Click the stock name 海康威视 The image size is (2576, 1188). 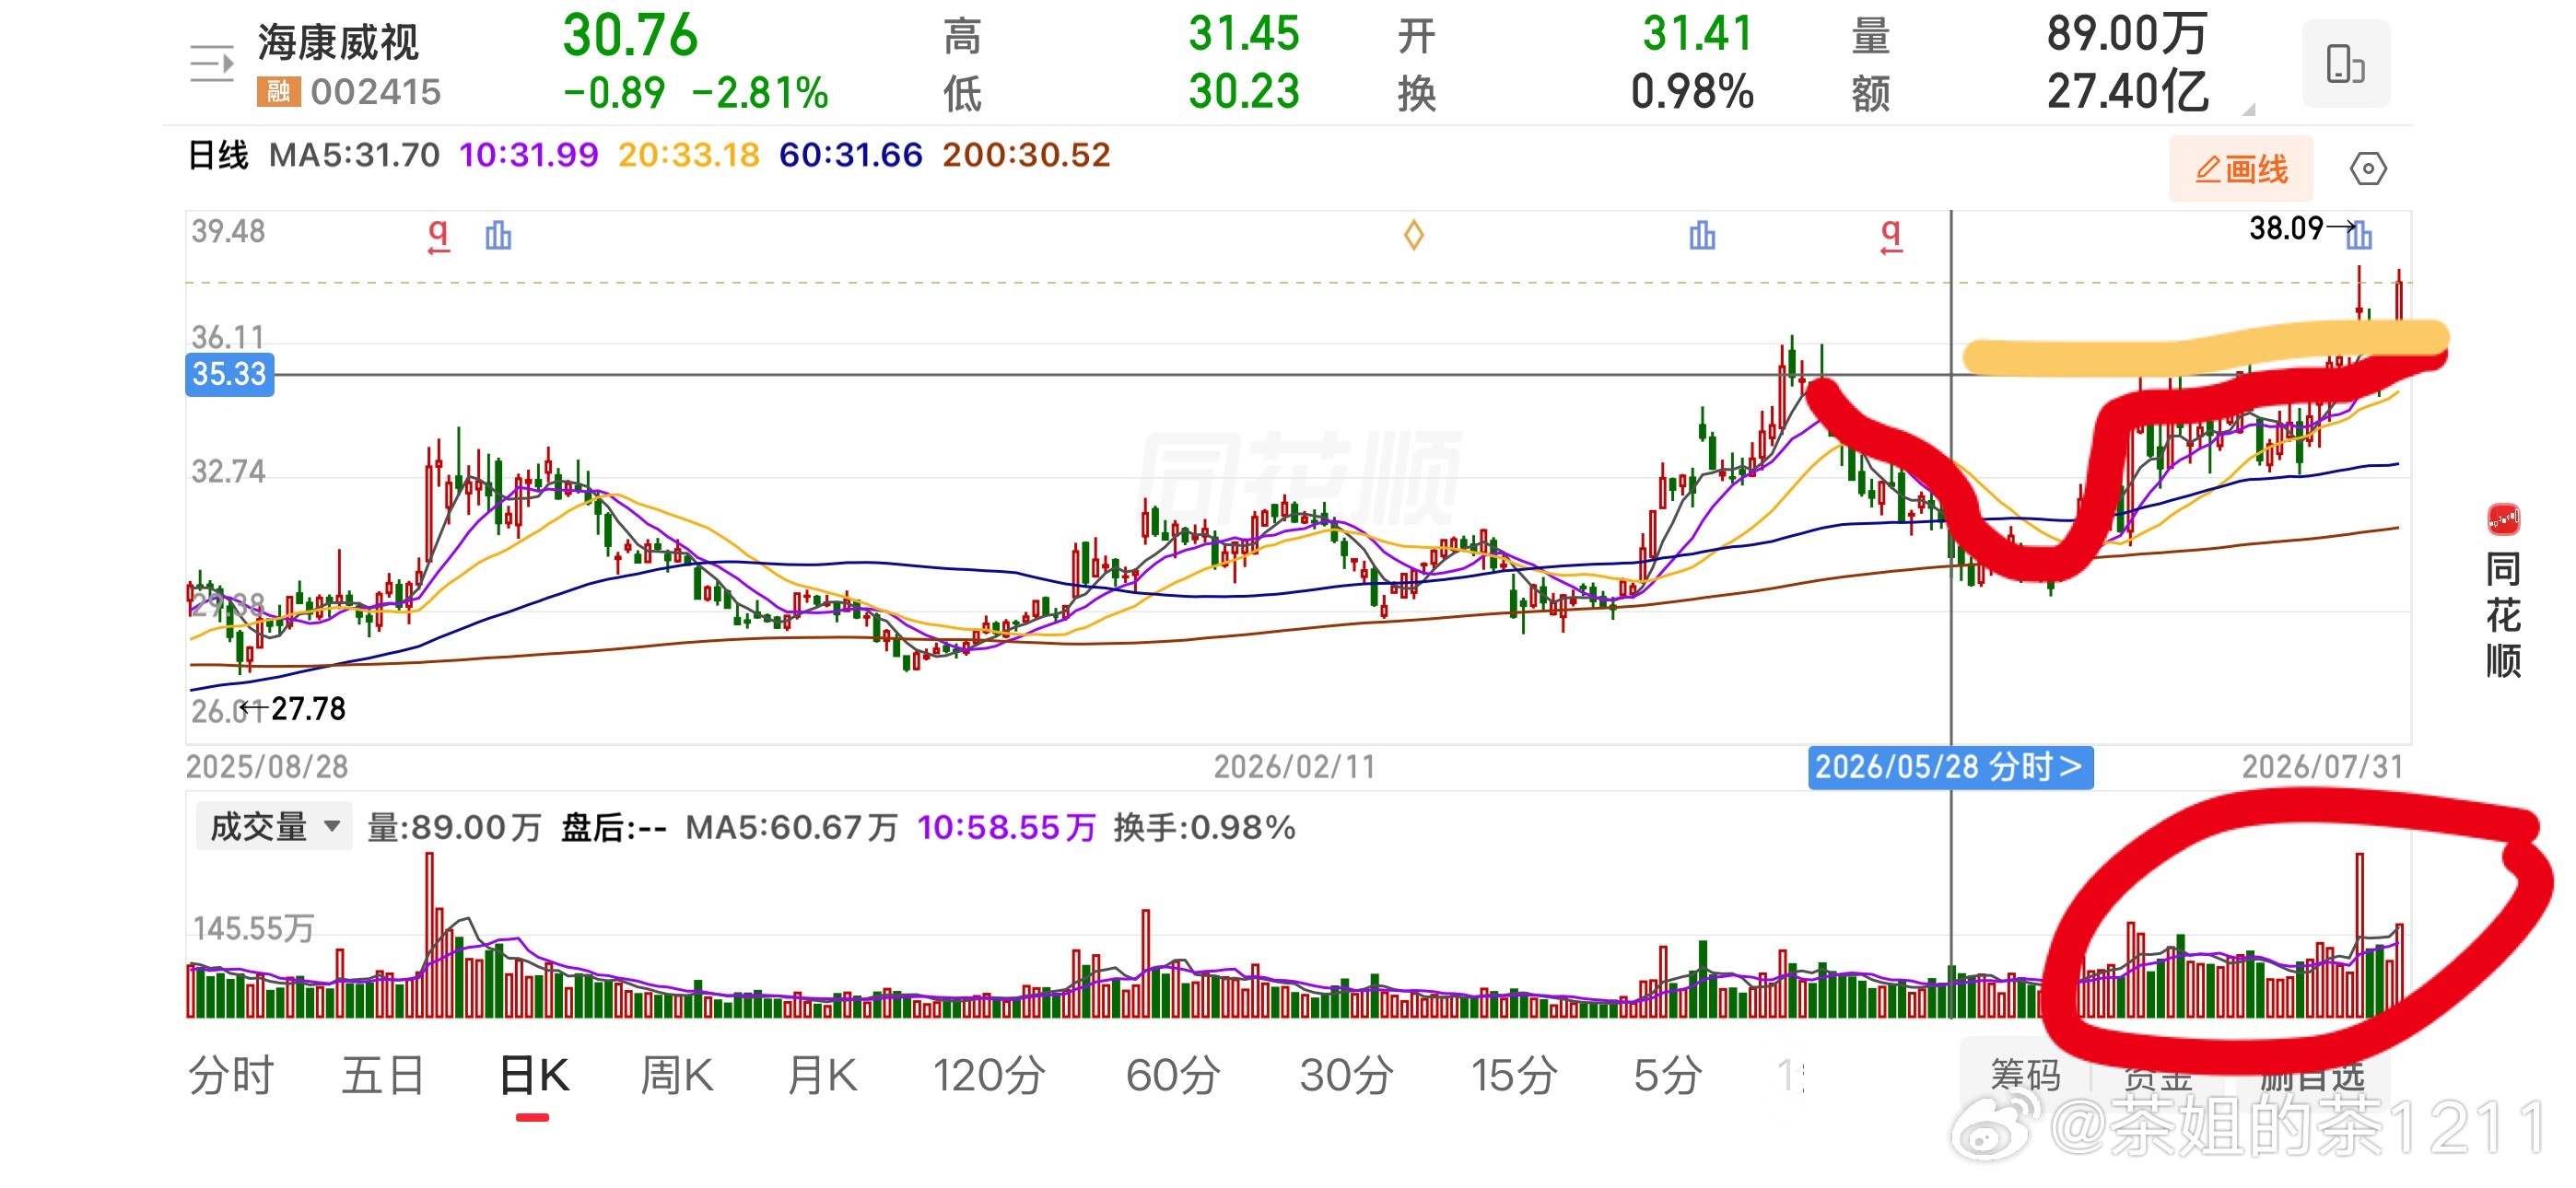tap(338, 42)
